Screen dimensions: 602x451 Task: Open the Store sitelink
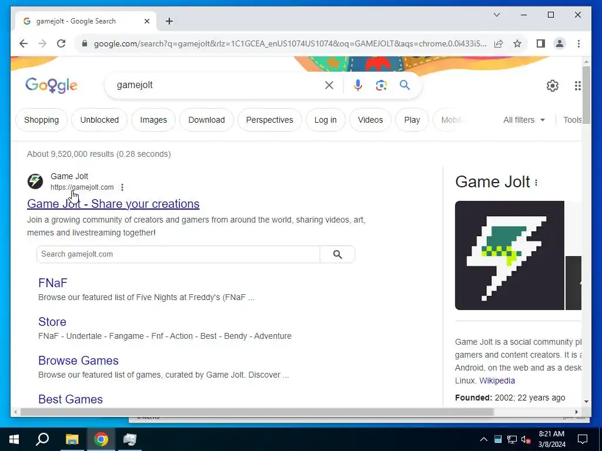pyautogui.click(x=52, y=322)
